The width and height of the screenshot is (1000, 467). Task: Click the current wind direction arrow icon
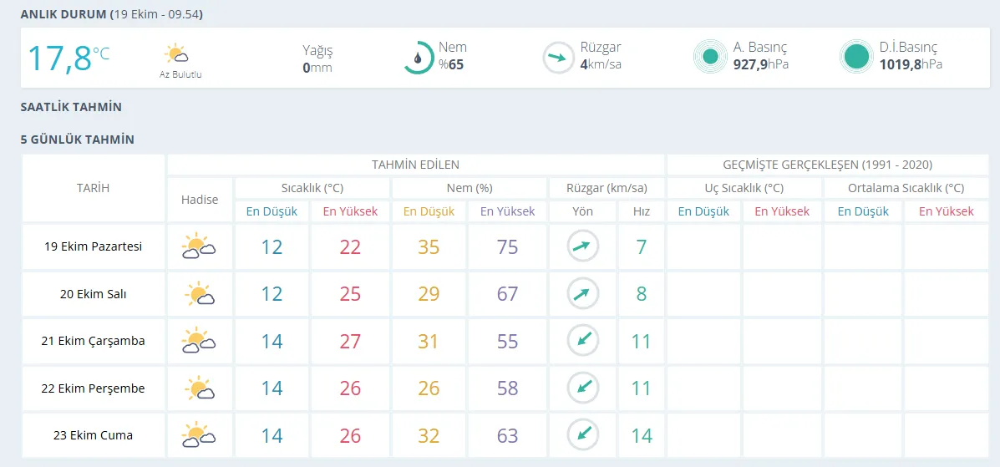[558, 58]
